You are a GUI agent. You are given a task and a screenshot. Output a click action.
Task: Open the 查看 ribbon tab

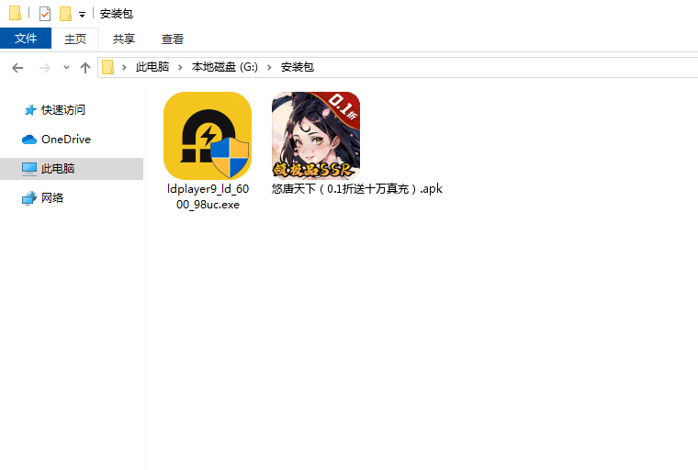[x=173, y=39]
